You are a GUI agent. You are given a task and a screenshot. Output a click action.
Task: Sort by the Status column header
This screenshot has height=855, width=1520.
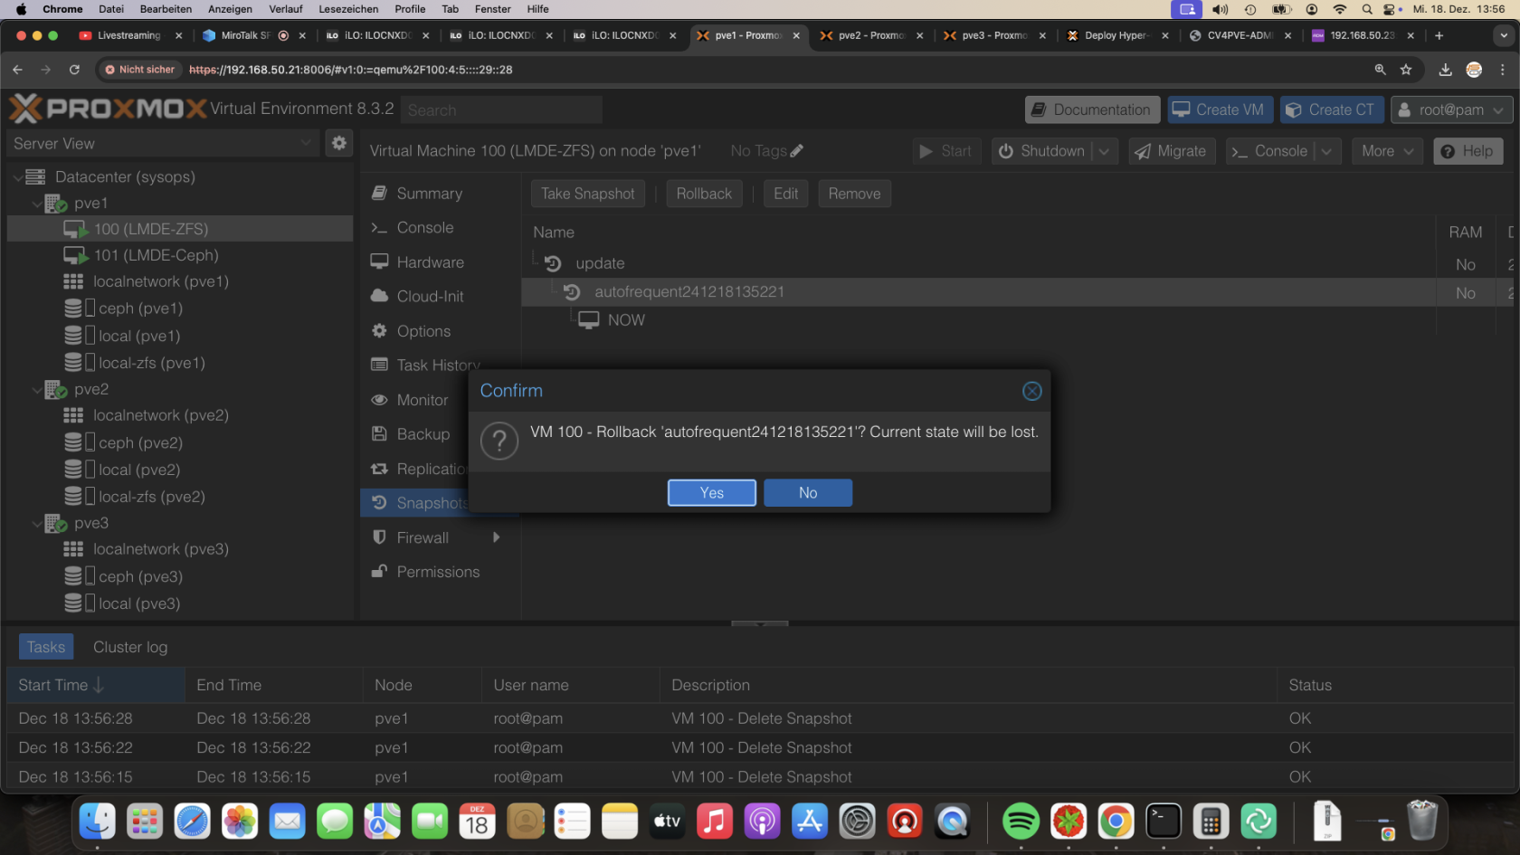[1393, 685]
